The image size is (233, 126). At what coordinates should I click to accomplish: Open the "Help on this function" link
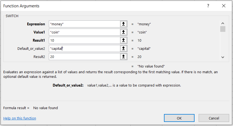(20, 118)
